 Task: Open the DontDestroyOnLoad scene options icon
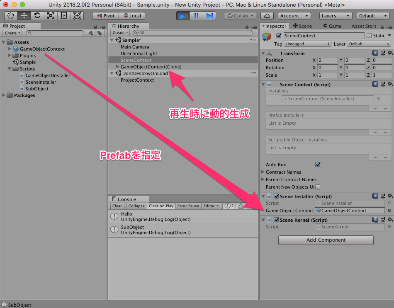pos(253,73)
